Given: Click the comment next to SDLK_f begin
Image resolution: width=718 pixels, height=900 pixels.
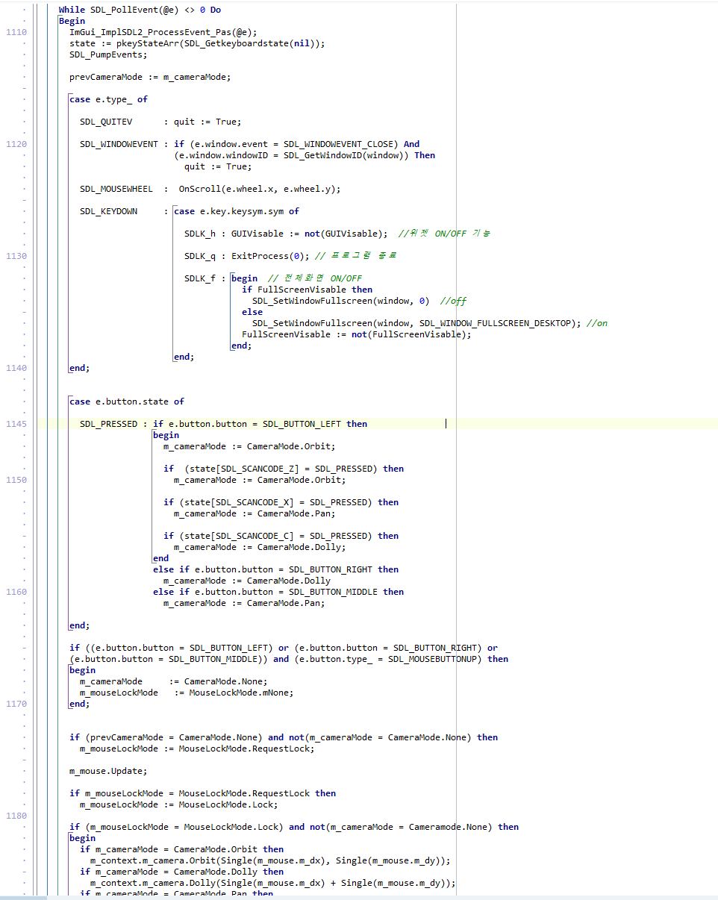Looking at the screenshot, I should pyautogui.click(x=315, y=278).
